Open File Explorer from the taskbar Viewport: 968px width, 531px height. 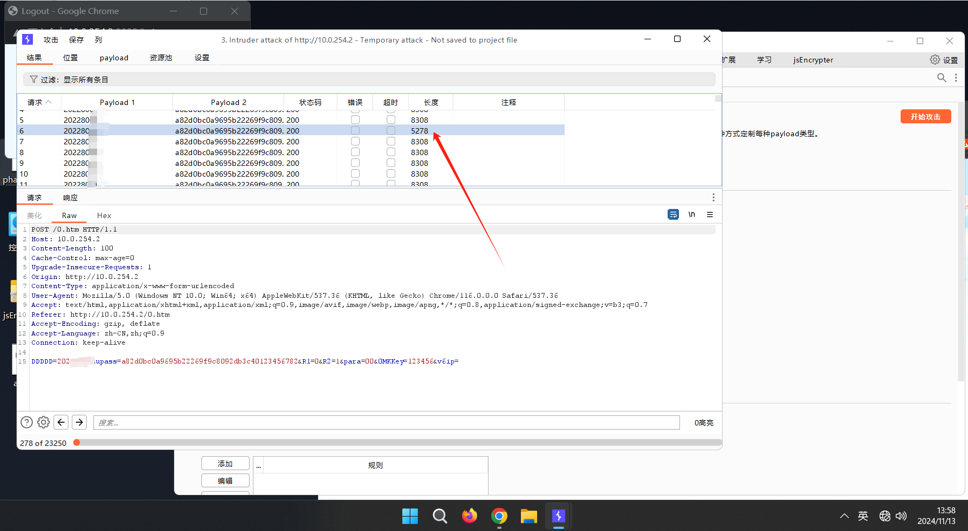pos(529,516)
